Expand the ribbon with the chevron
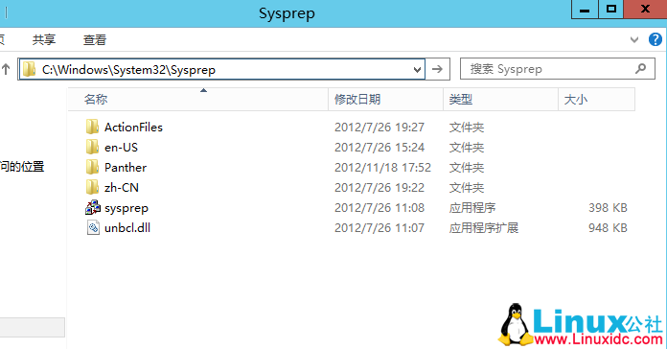 pyautogui.click(x=634, y=40)
